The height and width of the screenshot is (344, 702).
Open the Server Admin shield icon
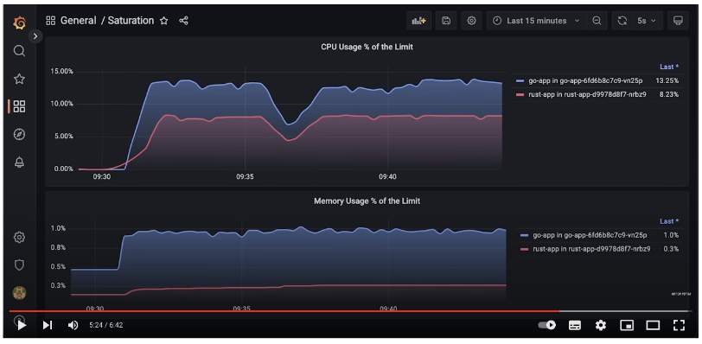pyautogui.click(x=19, y=265)
